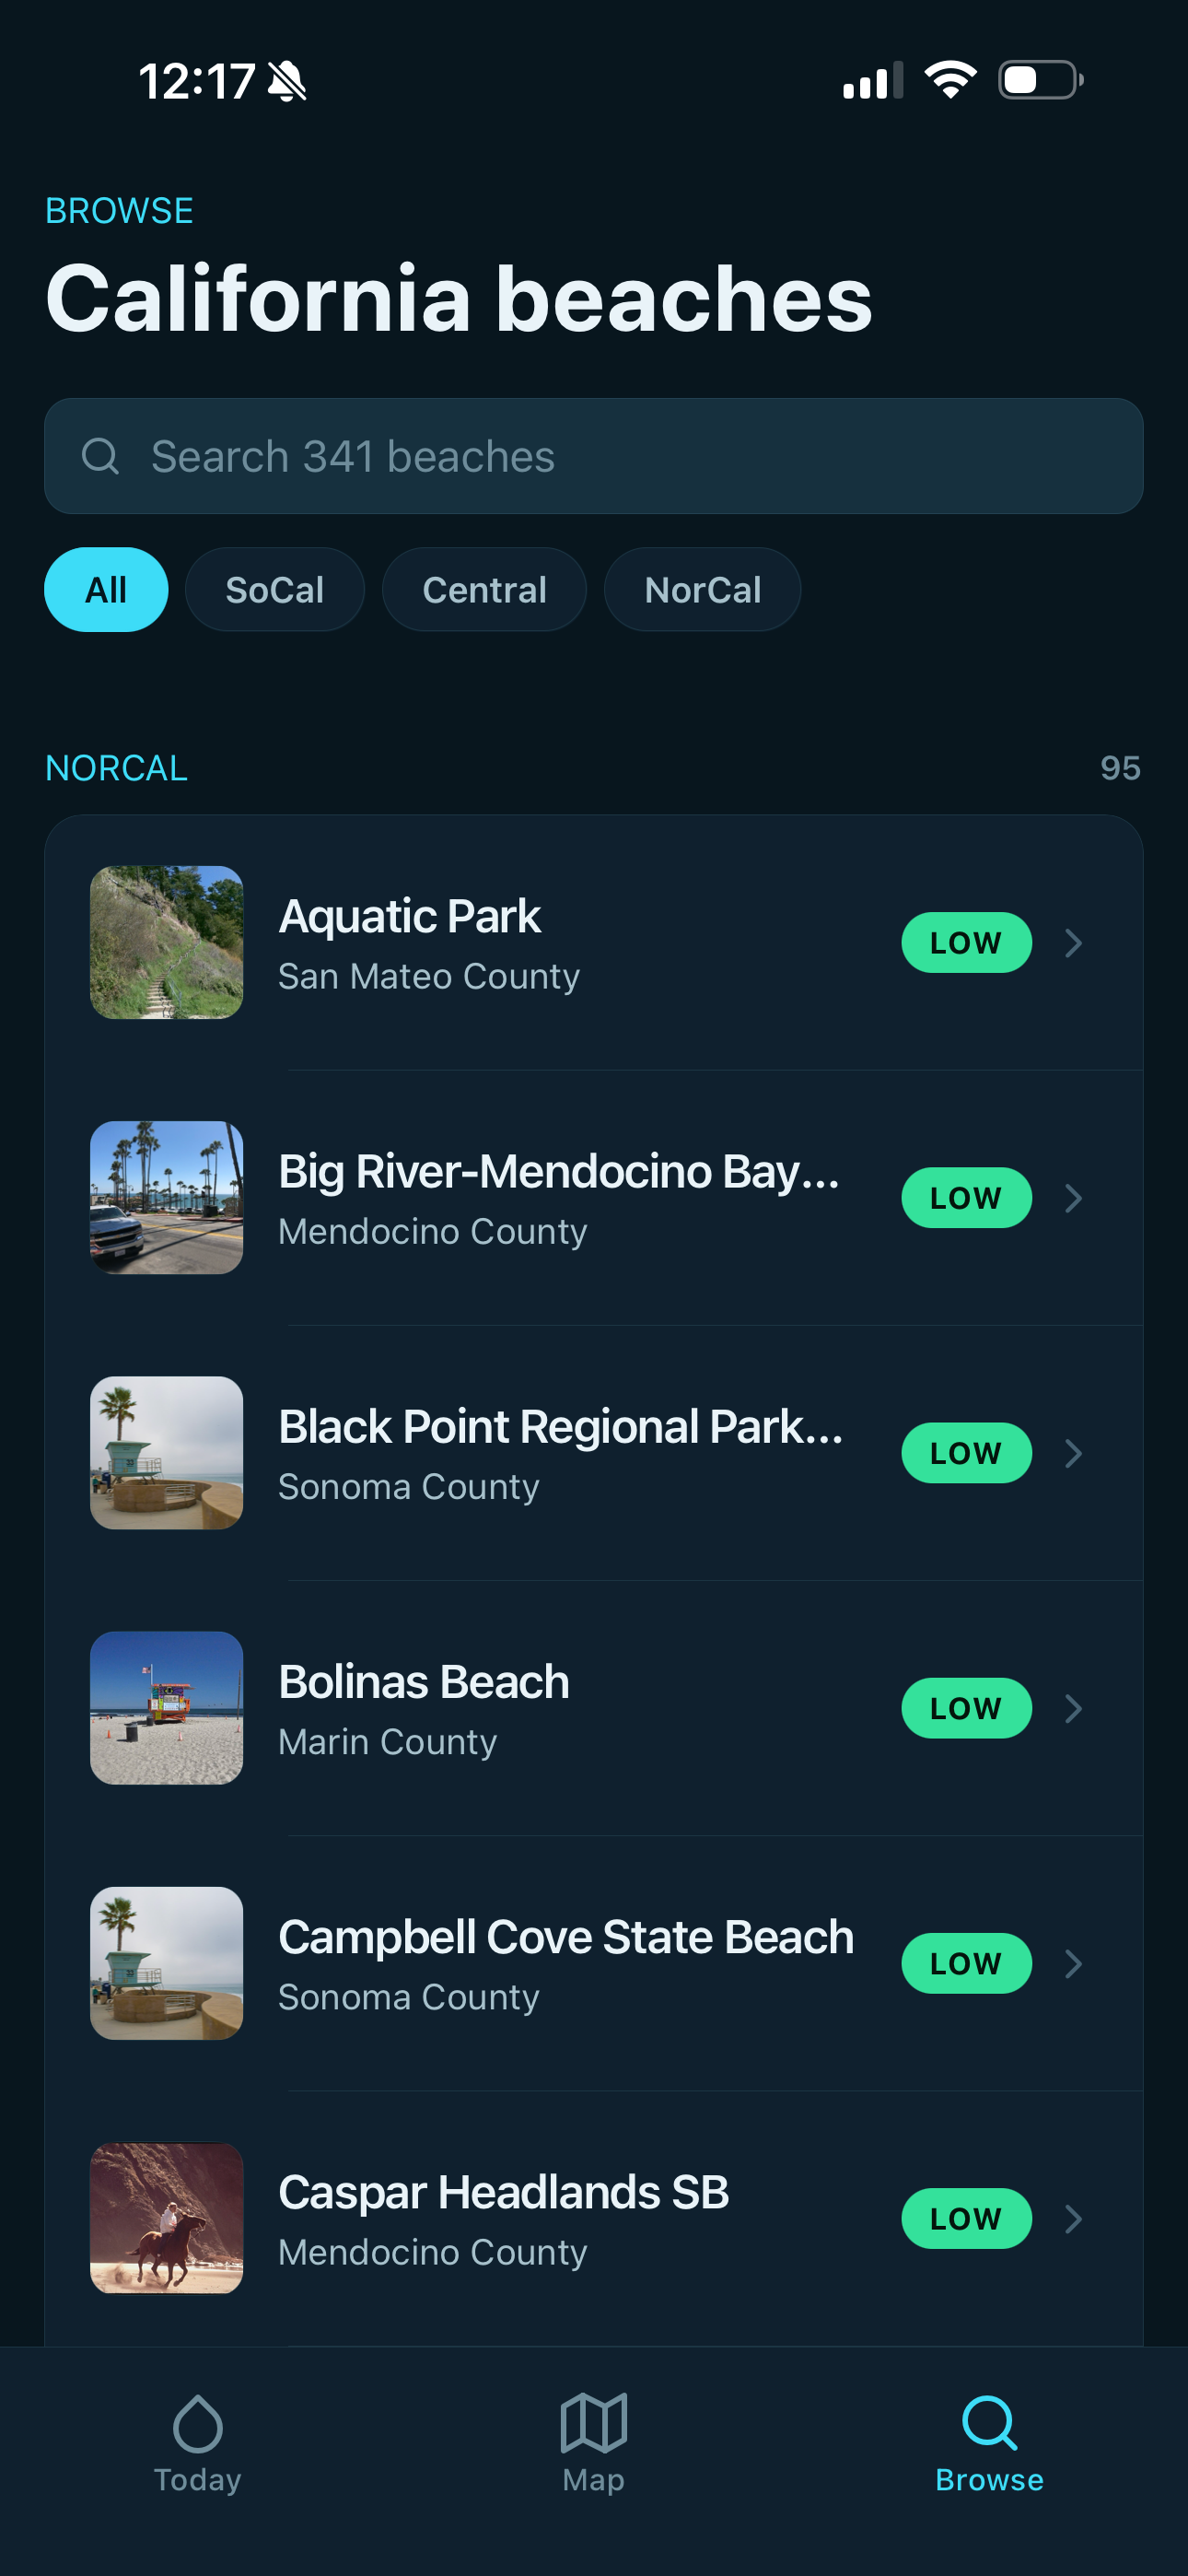Open Bolinas Beach using its chevron arrow
1188x2576 pixels.
click(1074, 1708)
